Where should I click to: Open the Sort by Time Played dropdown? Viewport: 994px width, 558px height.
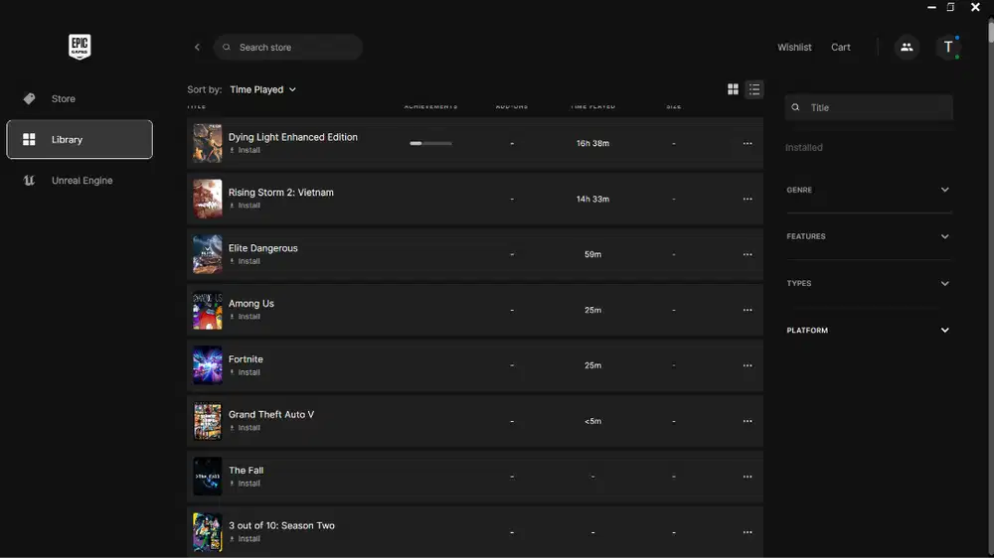(262, 89)
